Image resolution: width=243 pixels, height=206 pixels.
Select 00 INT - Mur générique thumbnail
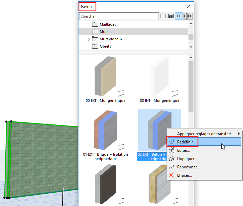point(160,76)
